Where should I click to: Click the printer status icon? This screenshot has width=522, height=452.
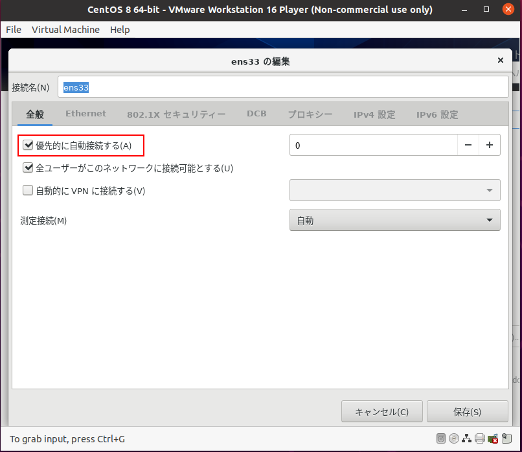tap(479, 438)
